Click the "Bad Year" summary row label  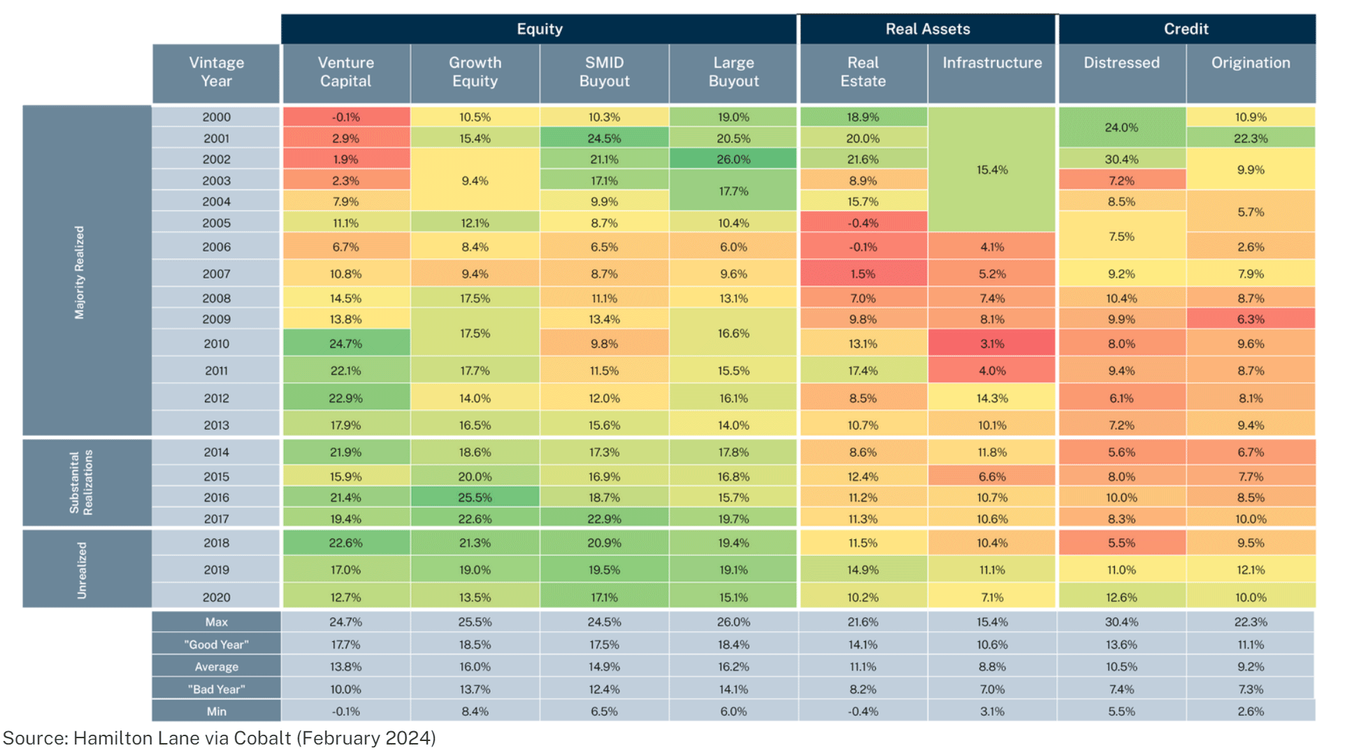216,689
